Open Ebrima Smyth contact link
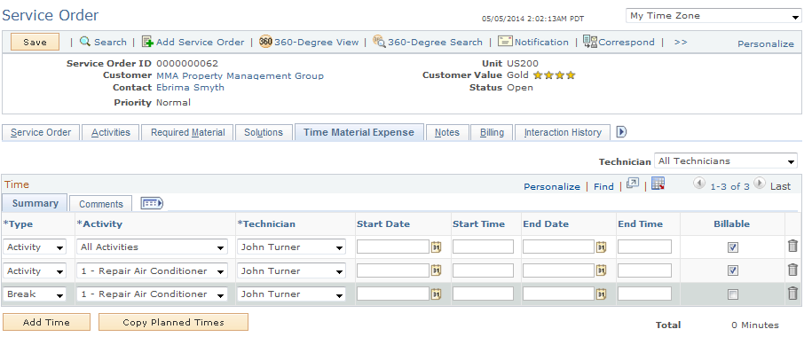This screenshot has width=812, height=337. (191, 88)
